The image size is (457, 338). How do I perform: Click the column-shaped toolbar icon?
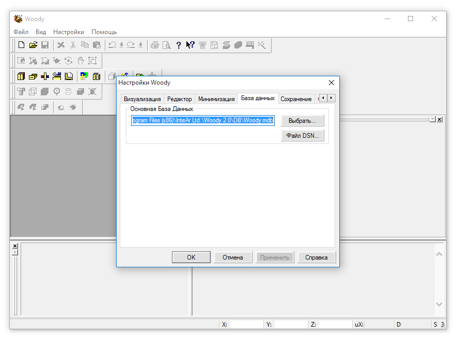[202, 45]
